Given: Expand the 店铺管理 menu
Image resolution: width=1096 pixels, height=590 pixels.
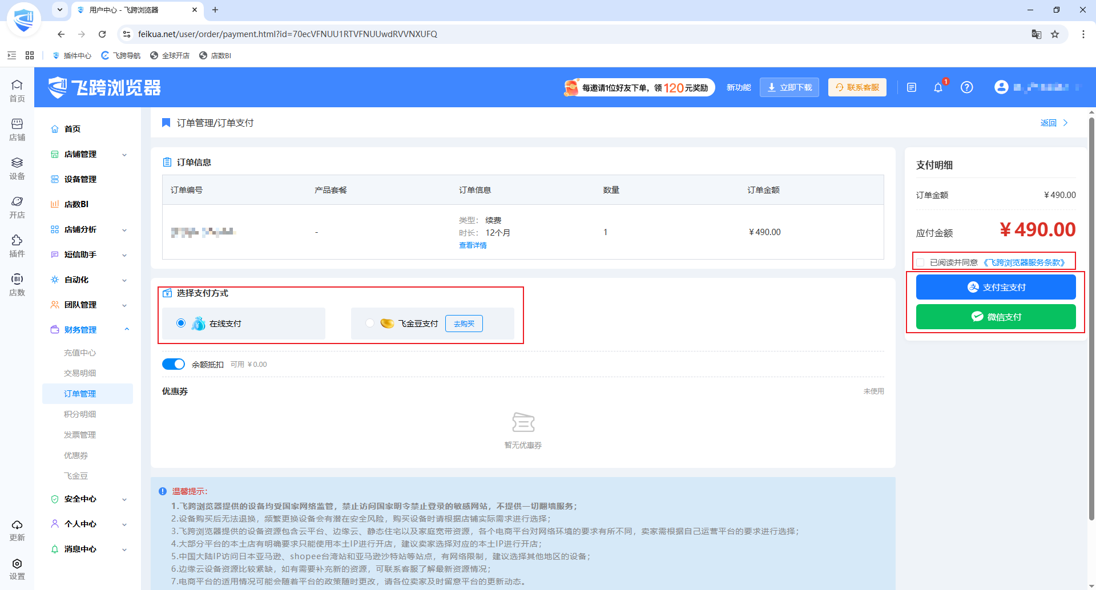Looking at the screenshot, I should (x=88, y=154).
